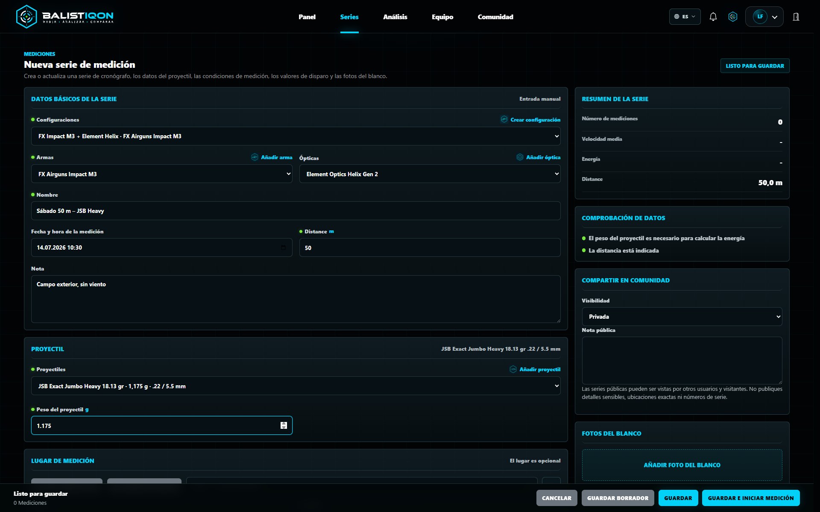Open the Proyectiles selection dropdown
This screenshot has height=512, width=820.
tap(296, 386)
